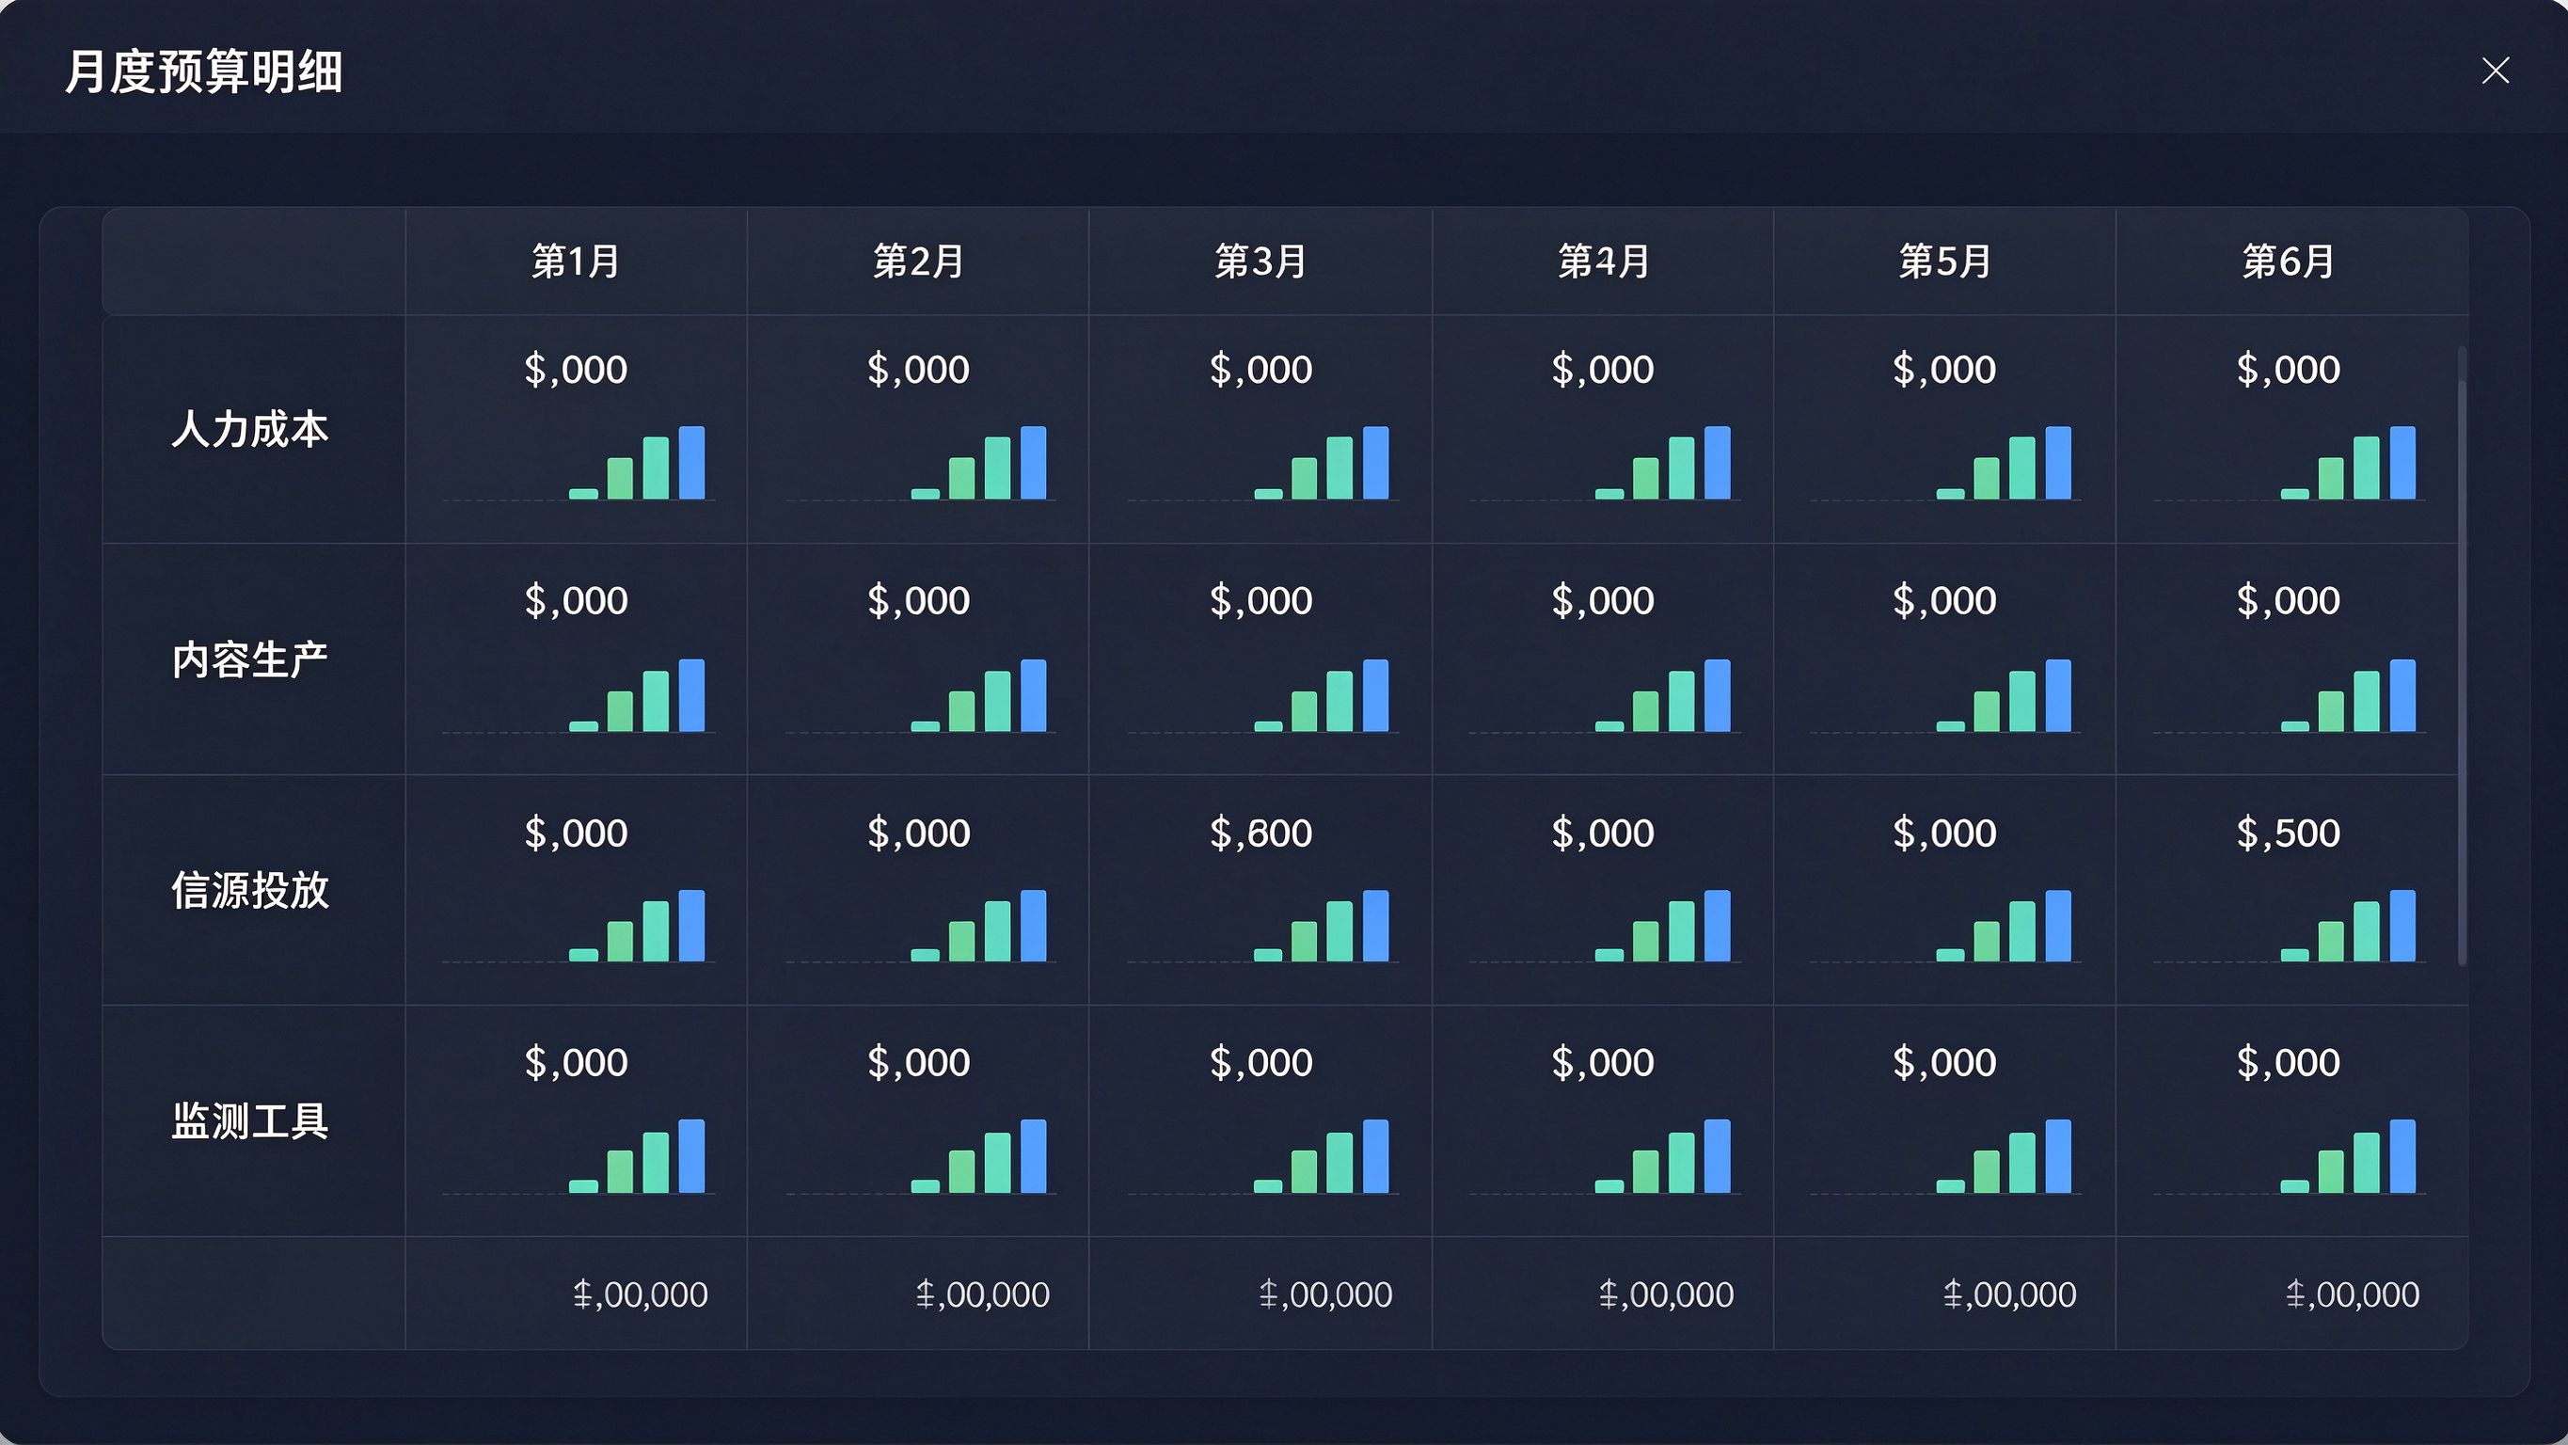Close the 月度预算明细 dialog
Screen dimensions: 2568x1445
tap(2496, 71)
